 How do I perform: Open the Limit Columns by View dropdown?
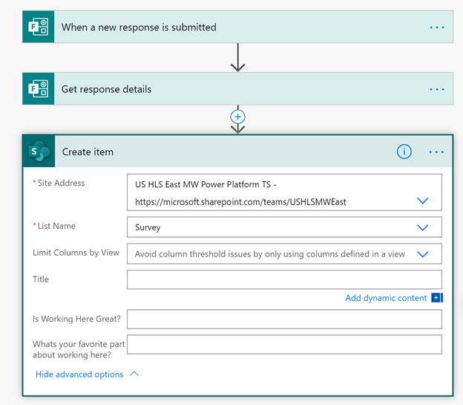point(422,254)
